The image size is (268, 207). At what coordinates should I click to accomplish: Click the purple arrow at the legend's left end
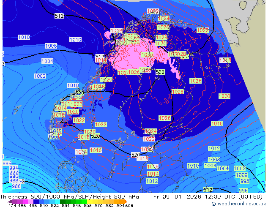tap(10, 202)
